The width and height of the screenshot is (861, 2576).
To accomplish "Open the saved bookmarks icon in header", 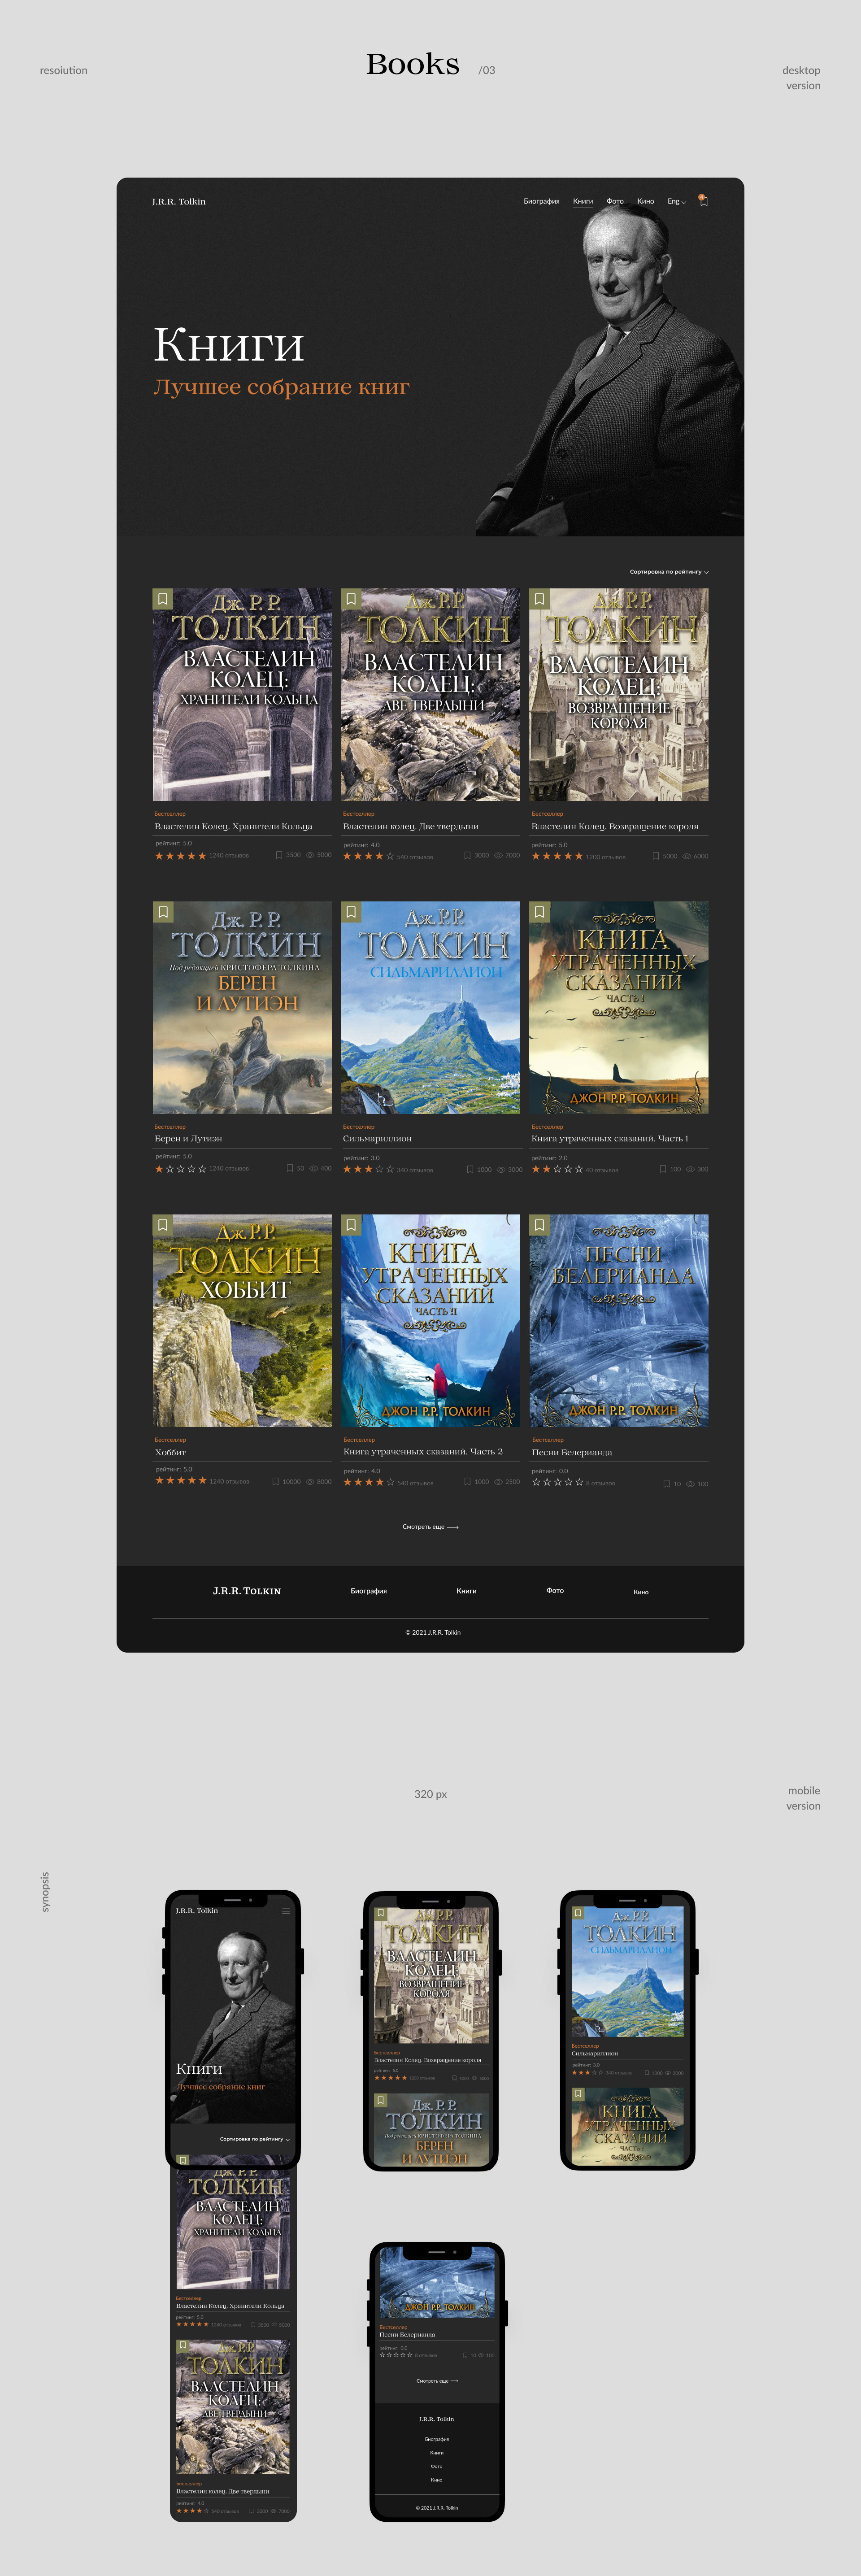I will (x=703, y=201).
